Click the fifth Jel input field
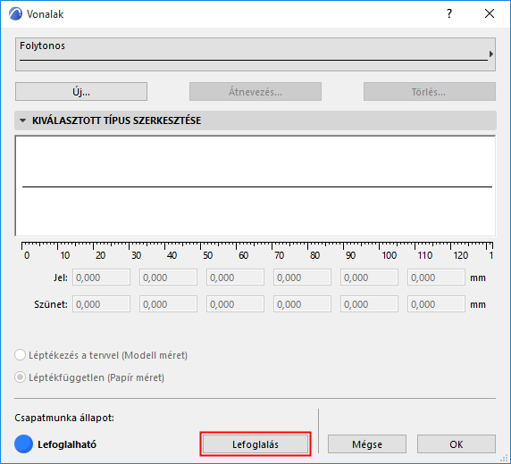Viewport: 511px width, 464px height. point(369,278)
